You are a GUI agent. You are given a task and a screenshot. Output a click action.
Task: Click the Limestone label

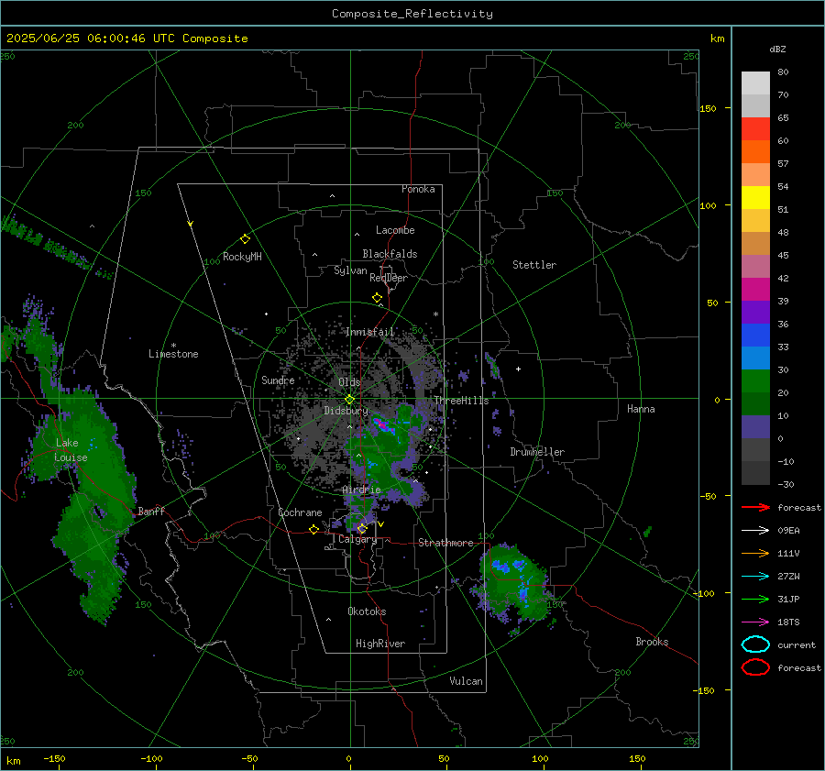[173, 354]
